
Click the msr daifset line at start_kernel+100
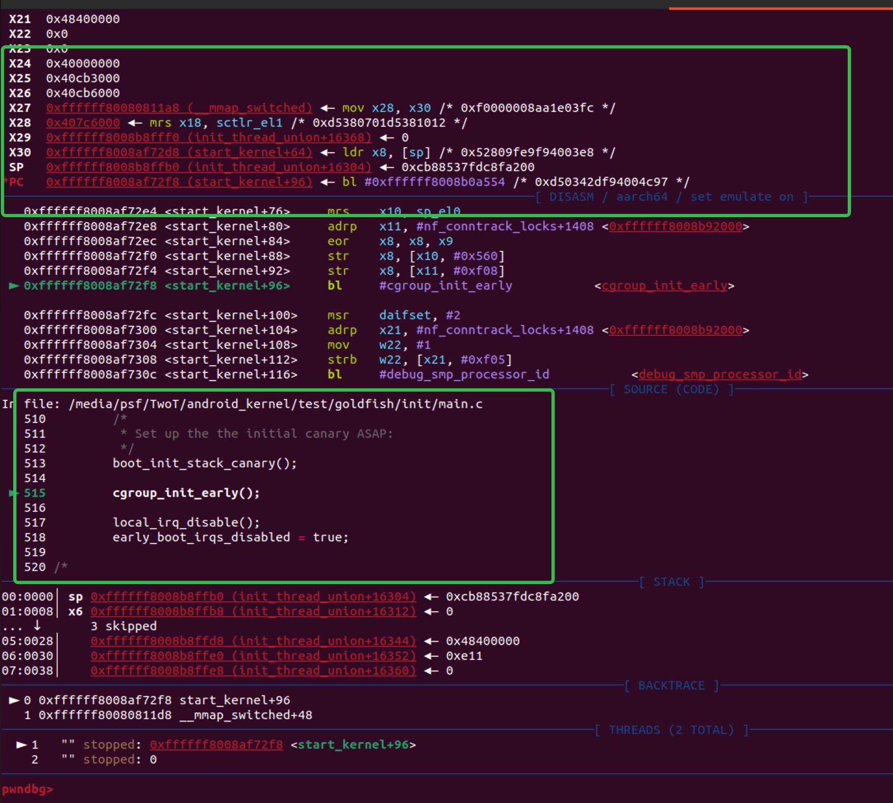pos(242,316)
